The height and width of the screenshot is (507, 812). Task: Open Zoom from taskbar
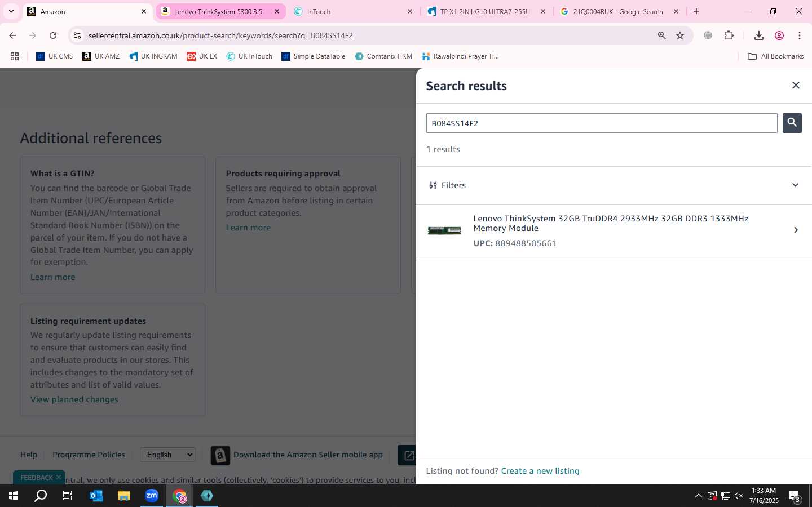[152, 496]
